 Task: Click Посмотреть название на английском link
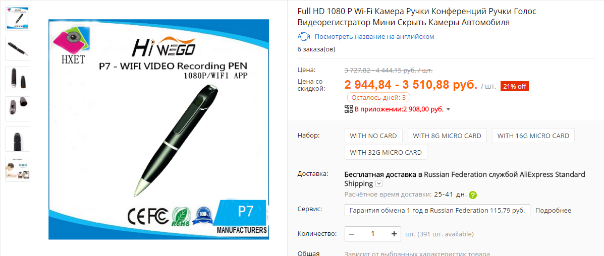pyautogui.click(x=374, y=37)
